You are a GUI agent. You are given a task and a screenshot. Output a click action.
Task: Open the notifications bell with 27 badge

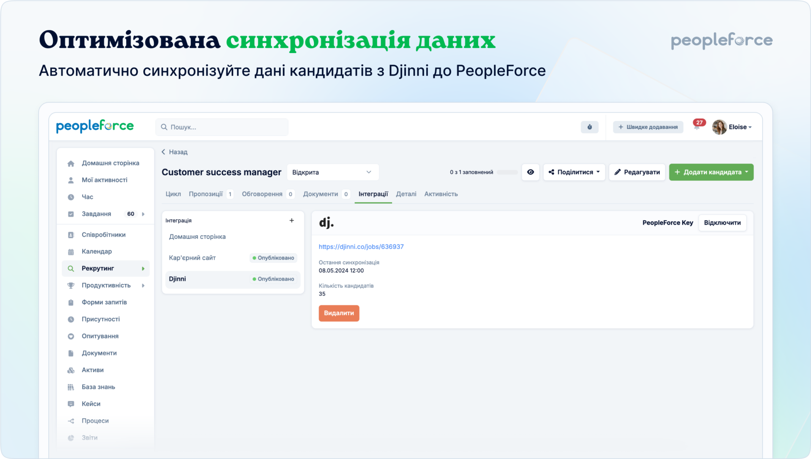(x=697, y=127)
